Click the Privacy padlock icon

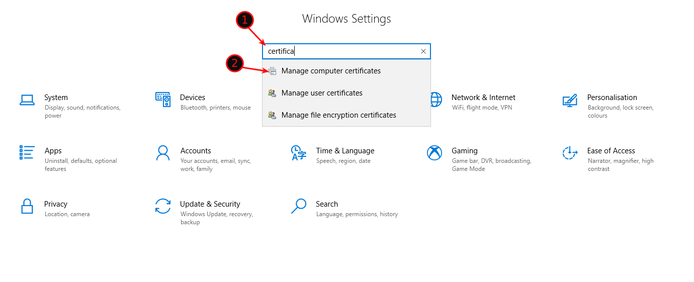click(27, 206)
